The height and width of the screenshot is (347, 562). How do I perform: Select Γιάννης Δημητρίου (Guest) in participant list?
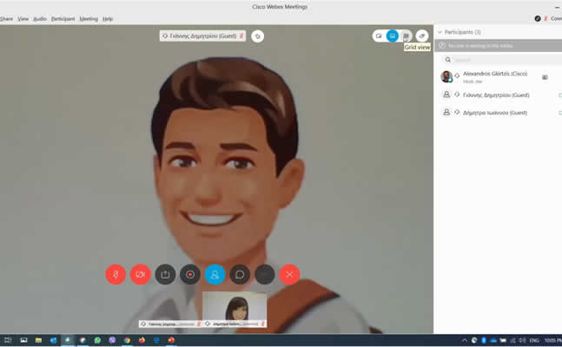pos(496,95)
